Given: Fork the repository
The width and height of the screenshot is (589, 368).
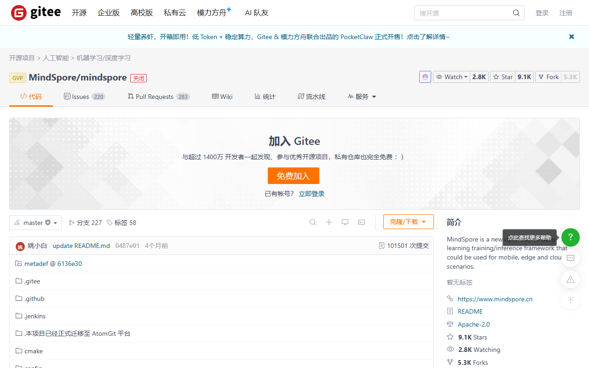Looking at the screenshot, I should tap(549, 77).
